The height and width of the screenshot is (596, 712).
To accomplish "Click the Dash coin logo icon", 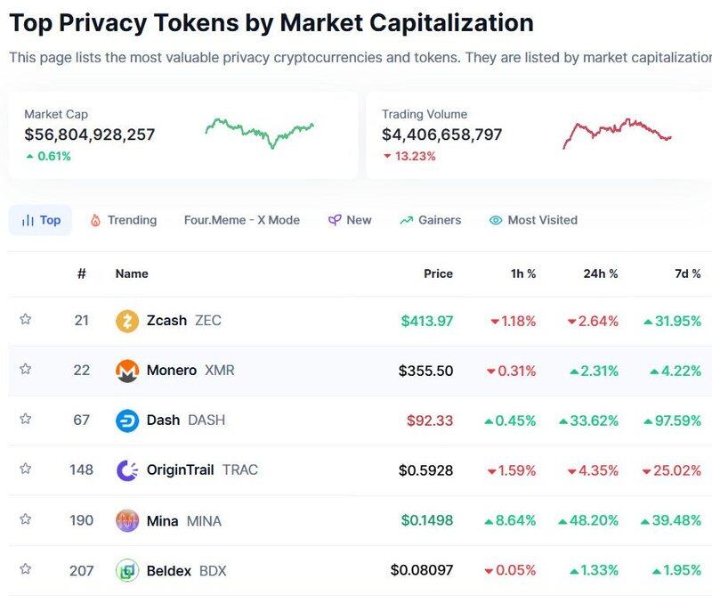I will [x=127, y=420].
